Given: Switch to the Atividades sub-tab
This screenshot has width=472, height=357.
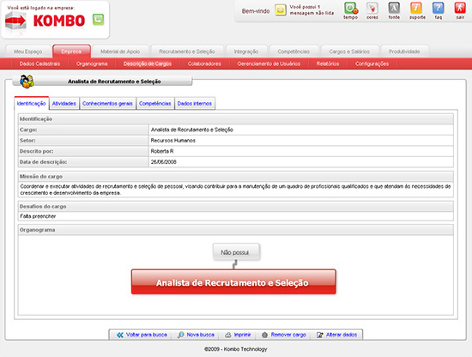Looking at the screenshot, I should coord(64,104).
